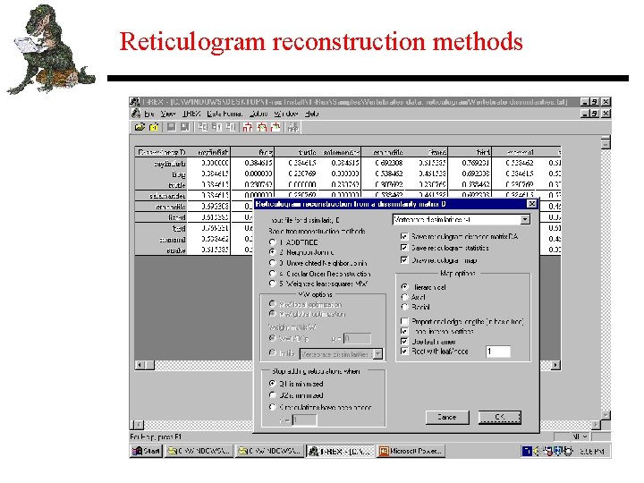Viewport: 644px width, 483px height.
Task: Open the T-REX menu
Action: pyautogui.click(x=191, y=114)
